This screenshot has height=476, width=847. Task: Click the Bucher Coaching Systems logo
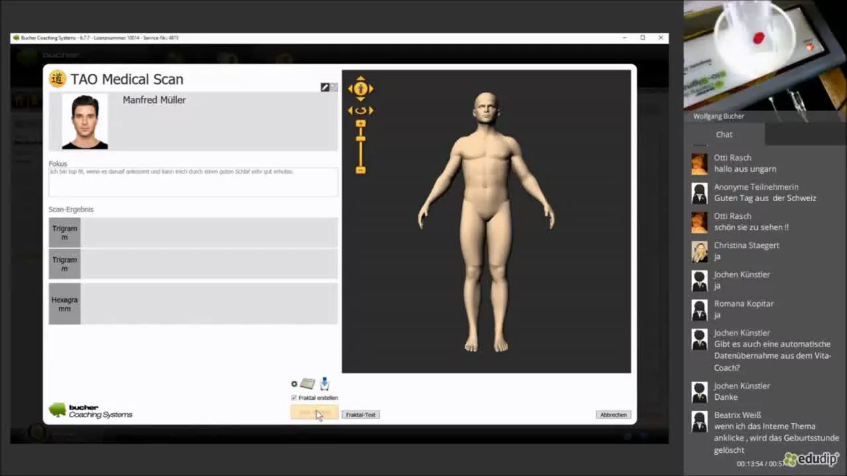coord(91,411)
